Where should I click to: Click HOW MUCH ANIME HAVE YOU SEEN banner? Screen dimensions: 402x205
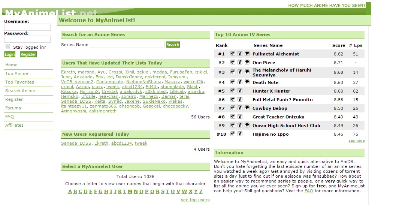[x=327, y=5]
